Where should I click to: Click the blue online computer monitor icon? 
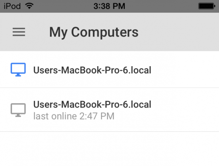(x=18, y=69)
